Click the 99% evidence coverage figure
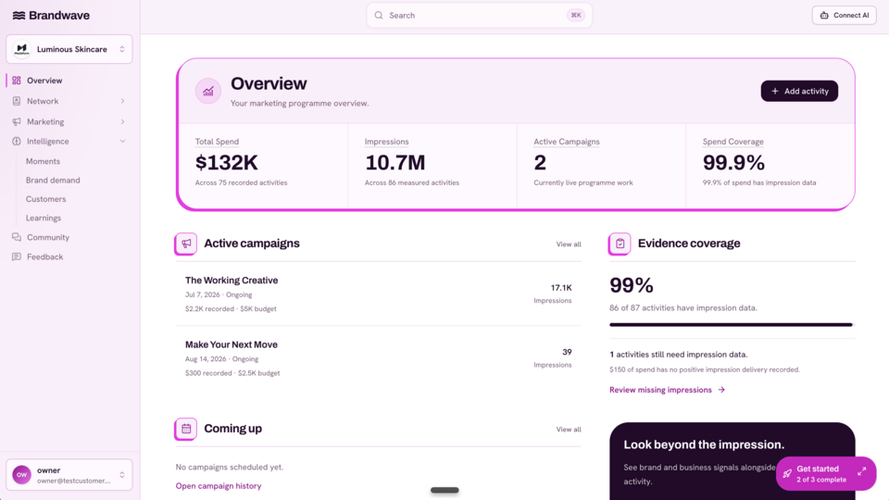 point(631,285)
